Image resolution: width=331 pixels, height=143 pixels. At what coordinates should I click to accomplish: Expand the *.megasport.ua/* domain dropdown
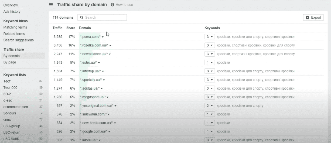(x=108, y=97)
